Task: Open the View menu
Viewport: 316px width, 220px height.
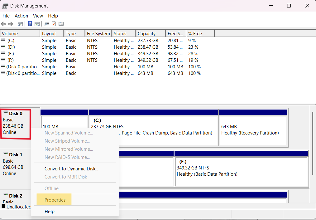Action: (x=38, y=16)
